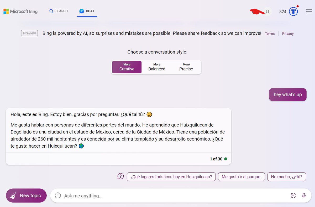The height and width of the screenshot is (207, 315).
Task: Open visual search camera icon
Action: (293, 195)
